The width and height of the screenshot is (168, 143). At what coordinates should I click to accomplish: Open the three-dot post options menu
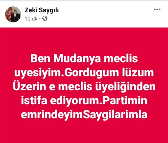pos(157,10)
